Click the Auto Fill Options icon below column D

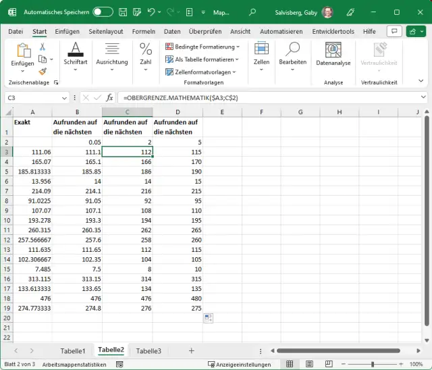[209, 318]
